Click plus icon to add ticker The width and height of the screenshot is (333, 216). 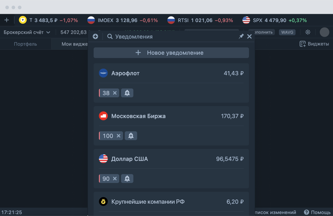point(7,20)
